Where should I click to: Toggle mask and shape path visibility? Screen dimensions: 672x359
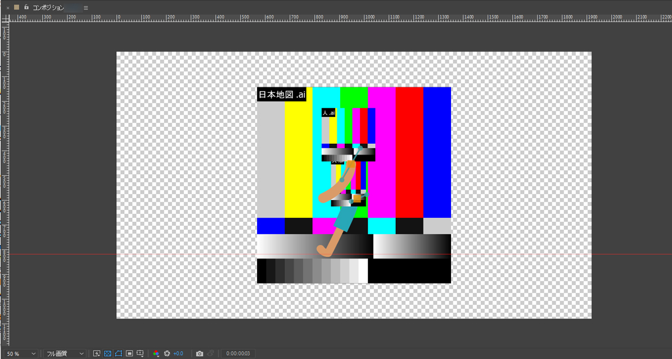pyautogui.click(x=118, y=353)
